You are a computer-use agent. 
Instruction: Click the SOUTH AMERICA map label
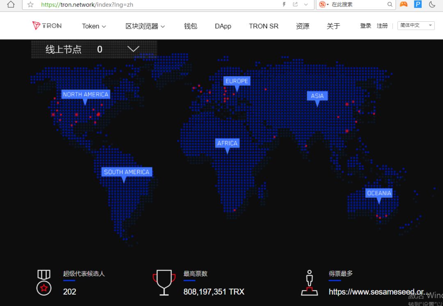(x=127, y=172)
